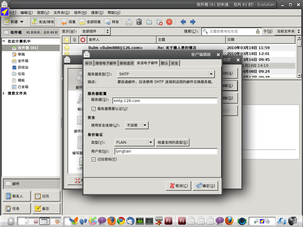Click the Reply toolbar button
The image size is (303, 227).
coord(68,22)
